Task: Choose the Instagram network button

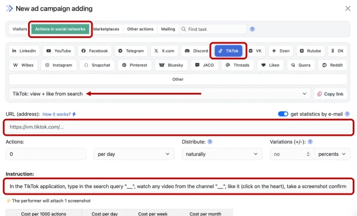Action: (59, 65)
